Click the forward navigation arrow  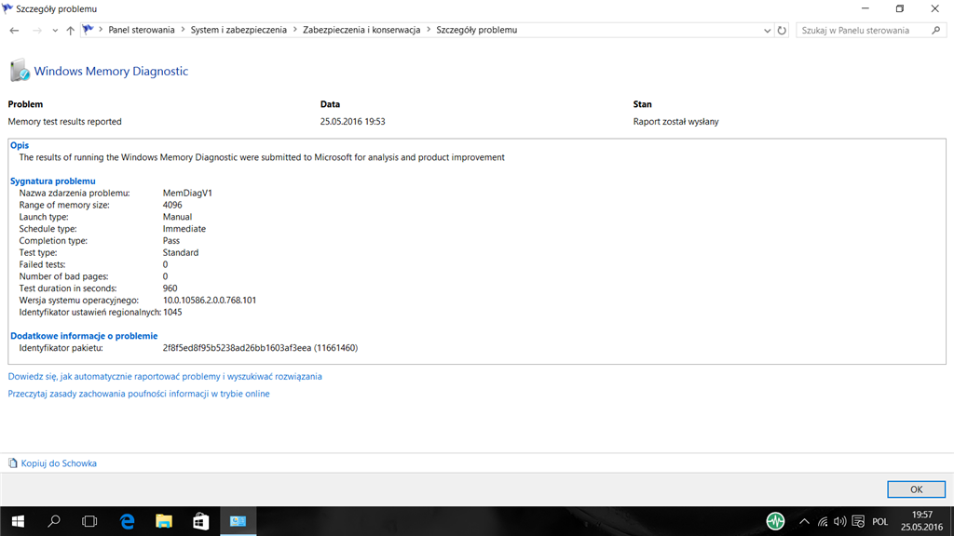37,31
